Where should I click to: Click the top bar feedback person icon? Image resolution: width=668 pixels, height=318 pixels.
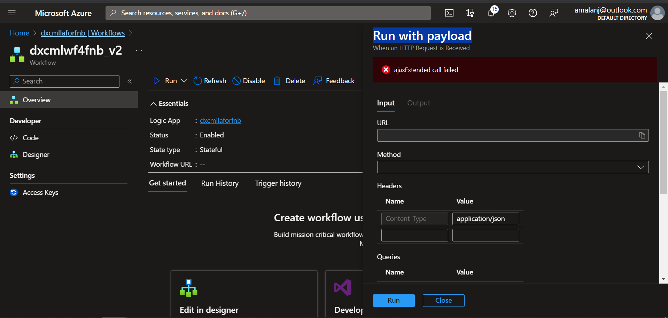coord(554,13)
